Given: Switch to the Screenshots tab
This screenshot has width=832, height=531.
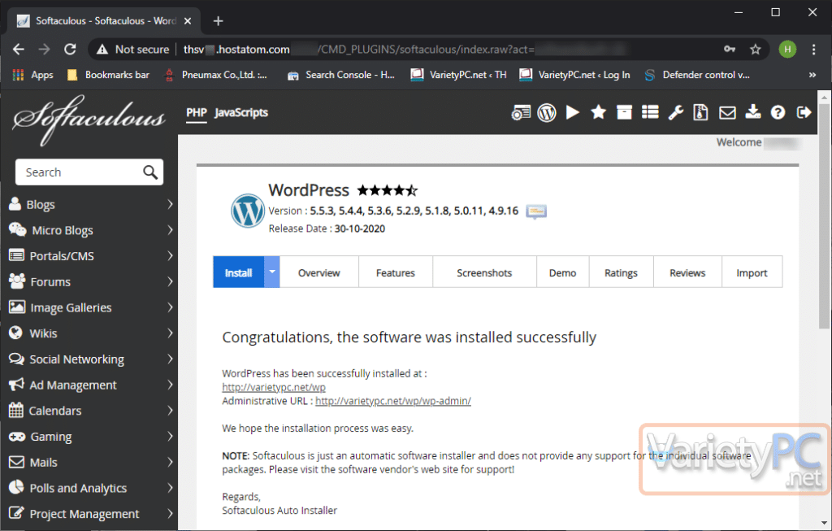Looking at the screenshot, I should coord(484,272).
